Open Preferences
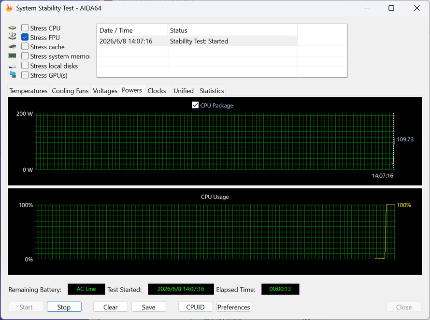This screenshot has height=320, width=430. coord(234,307)
